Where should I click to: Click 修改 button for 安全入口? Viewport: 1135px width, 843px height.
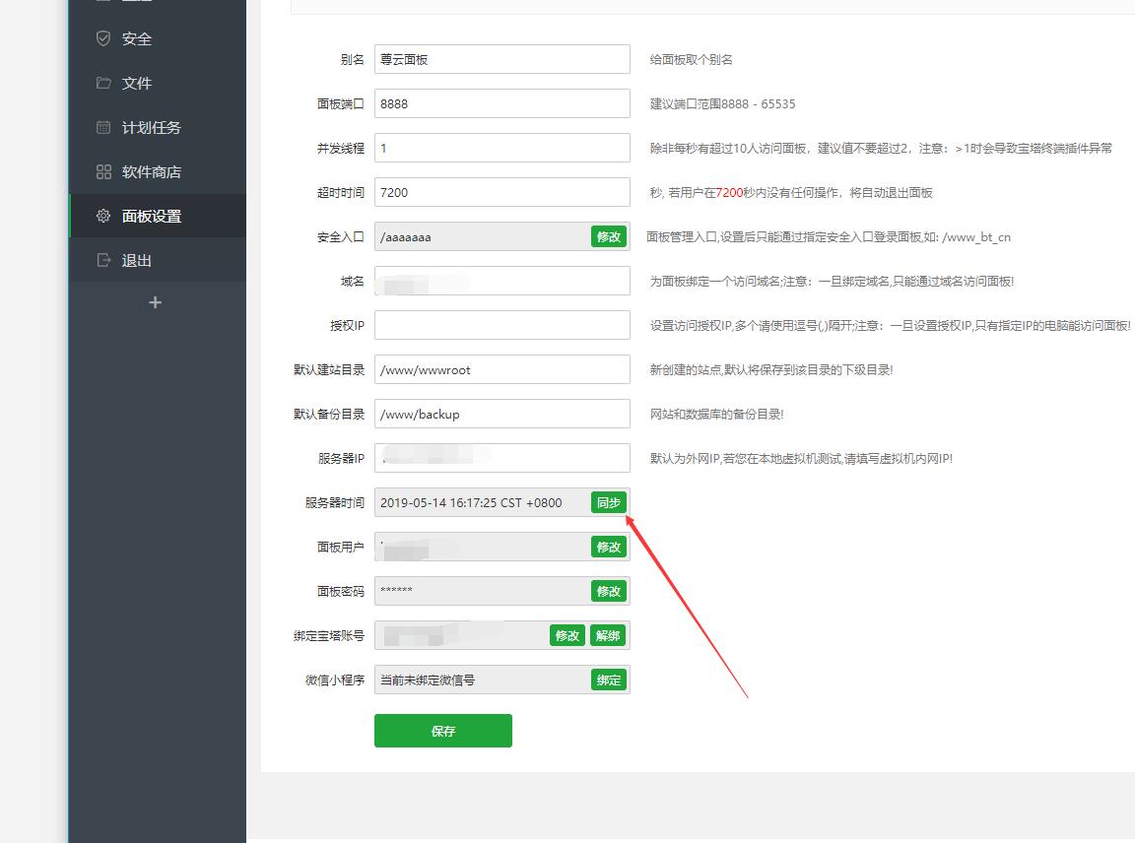tap(609, 236)
